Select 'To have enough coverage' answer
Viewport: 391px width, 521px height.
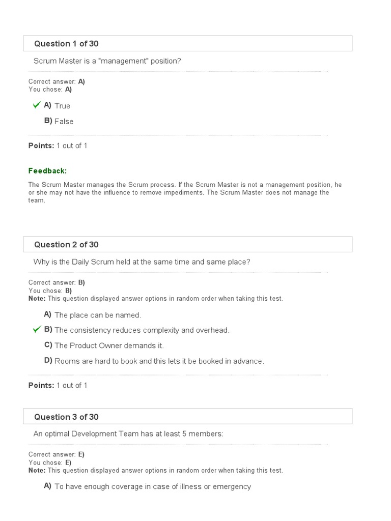click(152, 486)
